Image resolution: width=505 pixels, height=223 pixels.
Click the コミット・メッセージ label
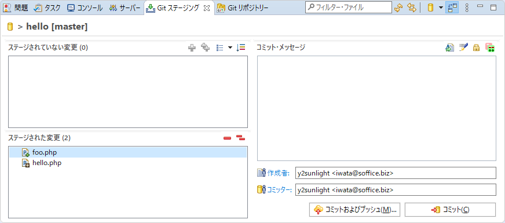pos(280,47)
